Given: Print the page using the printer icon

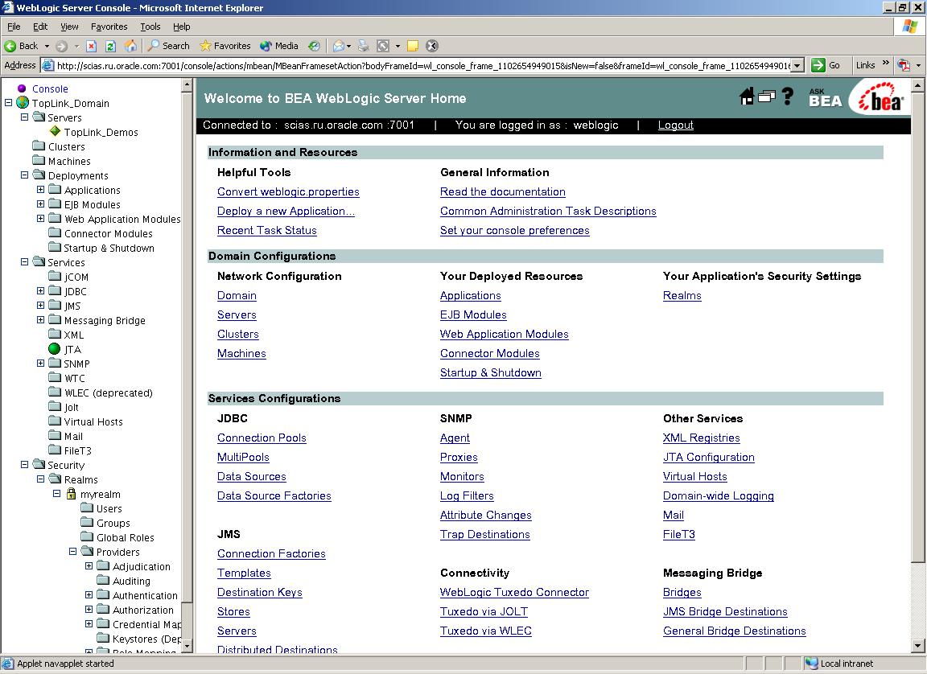Looking at the screenshot, I should click(364, 46).
